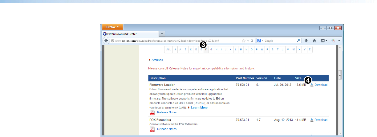
Task: Click the Firmware Loader title
Action: click(x=162, y=84)
